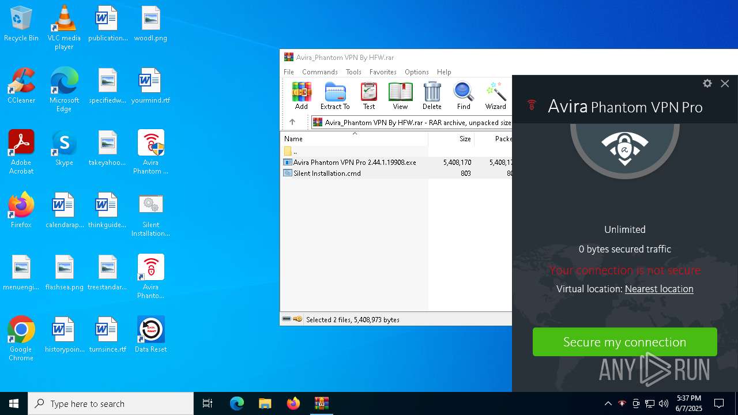Click the taskbar search box
738x415 pixels.
click(111, 403)
